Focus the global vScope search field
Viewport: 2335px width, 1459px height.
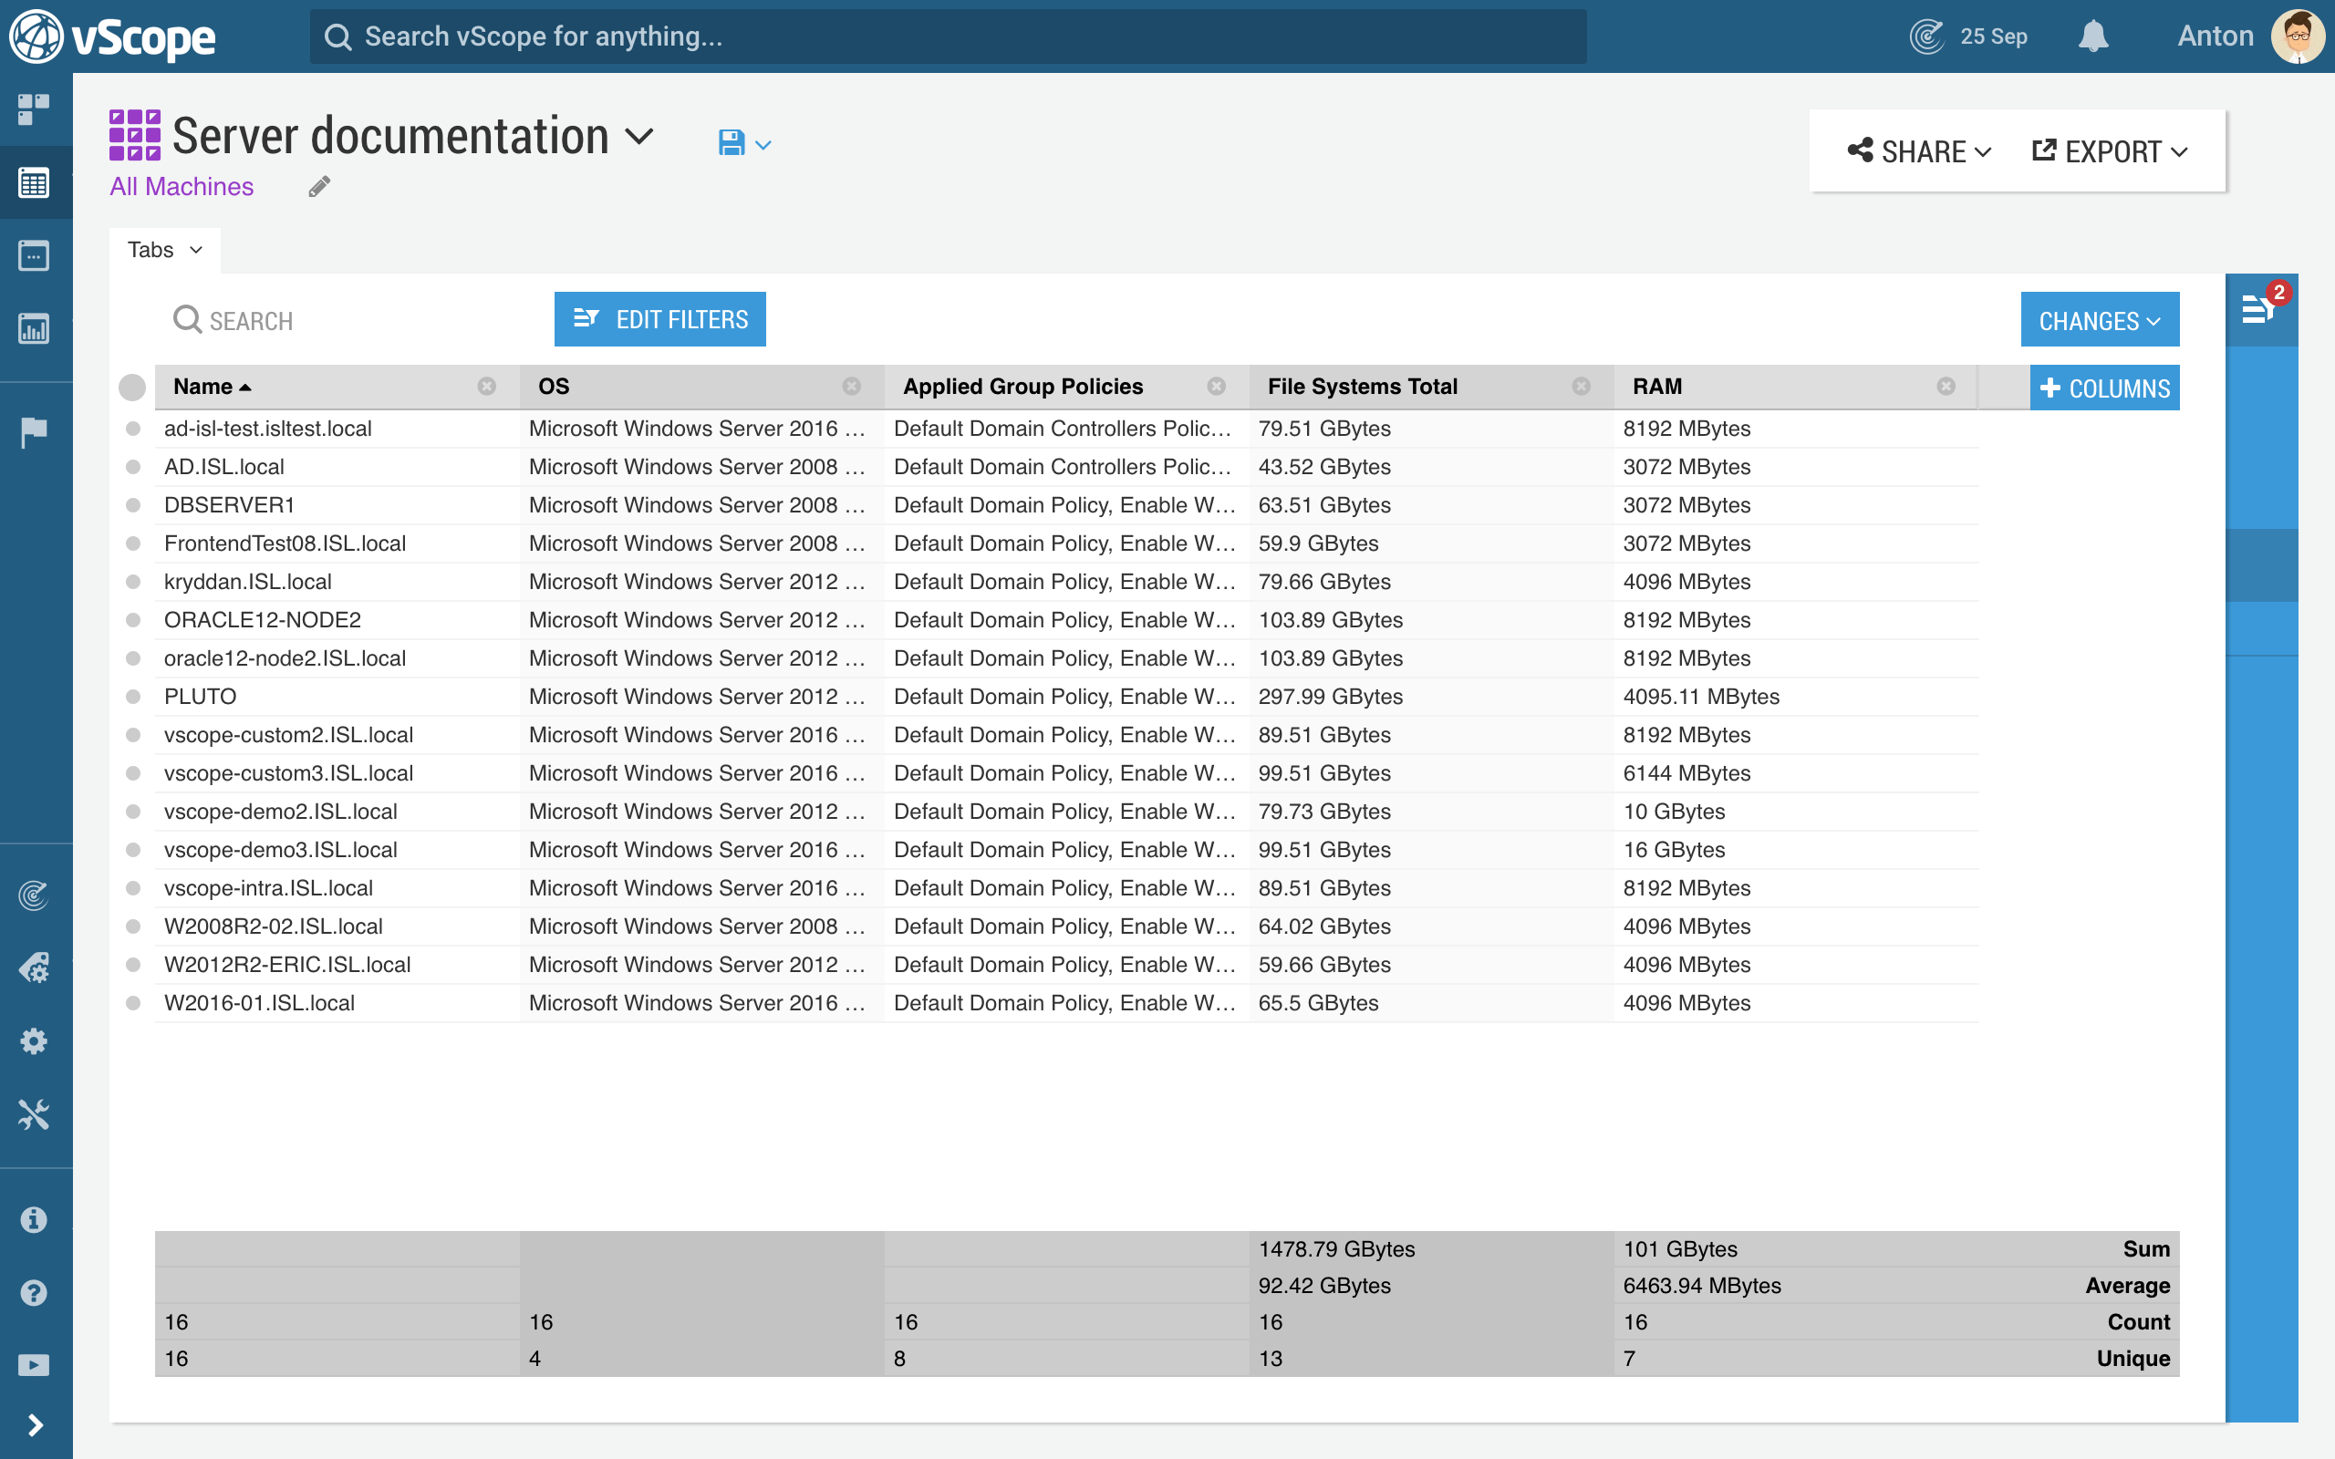pyautogui.click(x=948, y=36)
